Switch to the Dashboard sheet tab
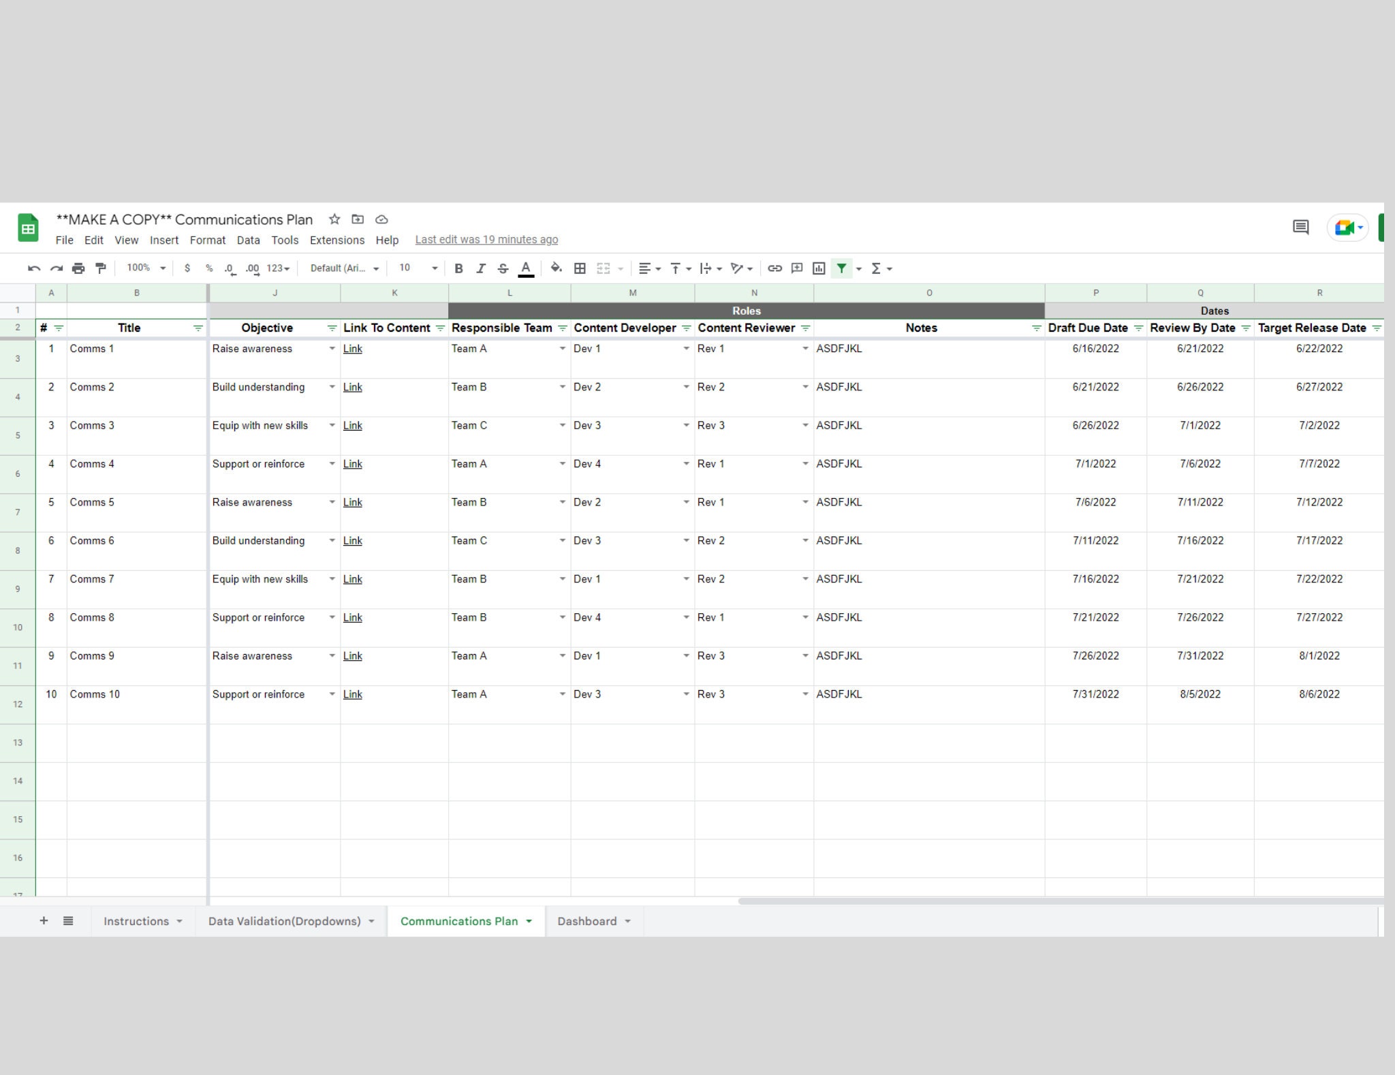This screenshot has width=1395, height=1075. point(587,921)
